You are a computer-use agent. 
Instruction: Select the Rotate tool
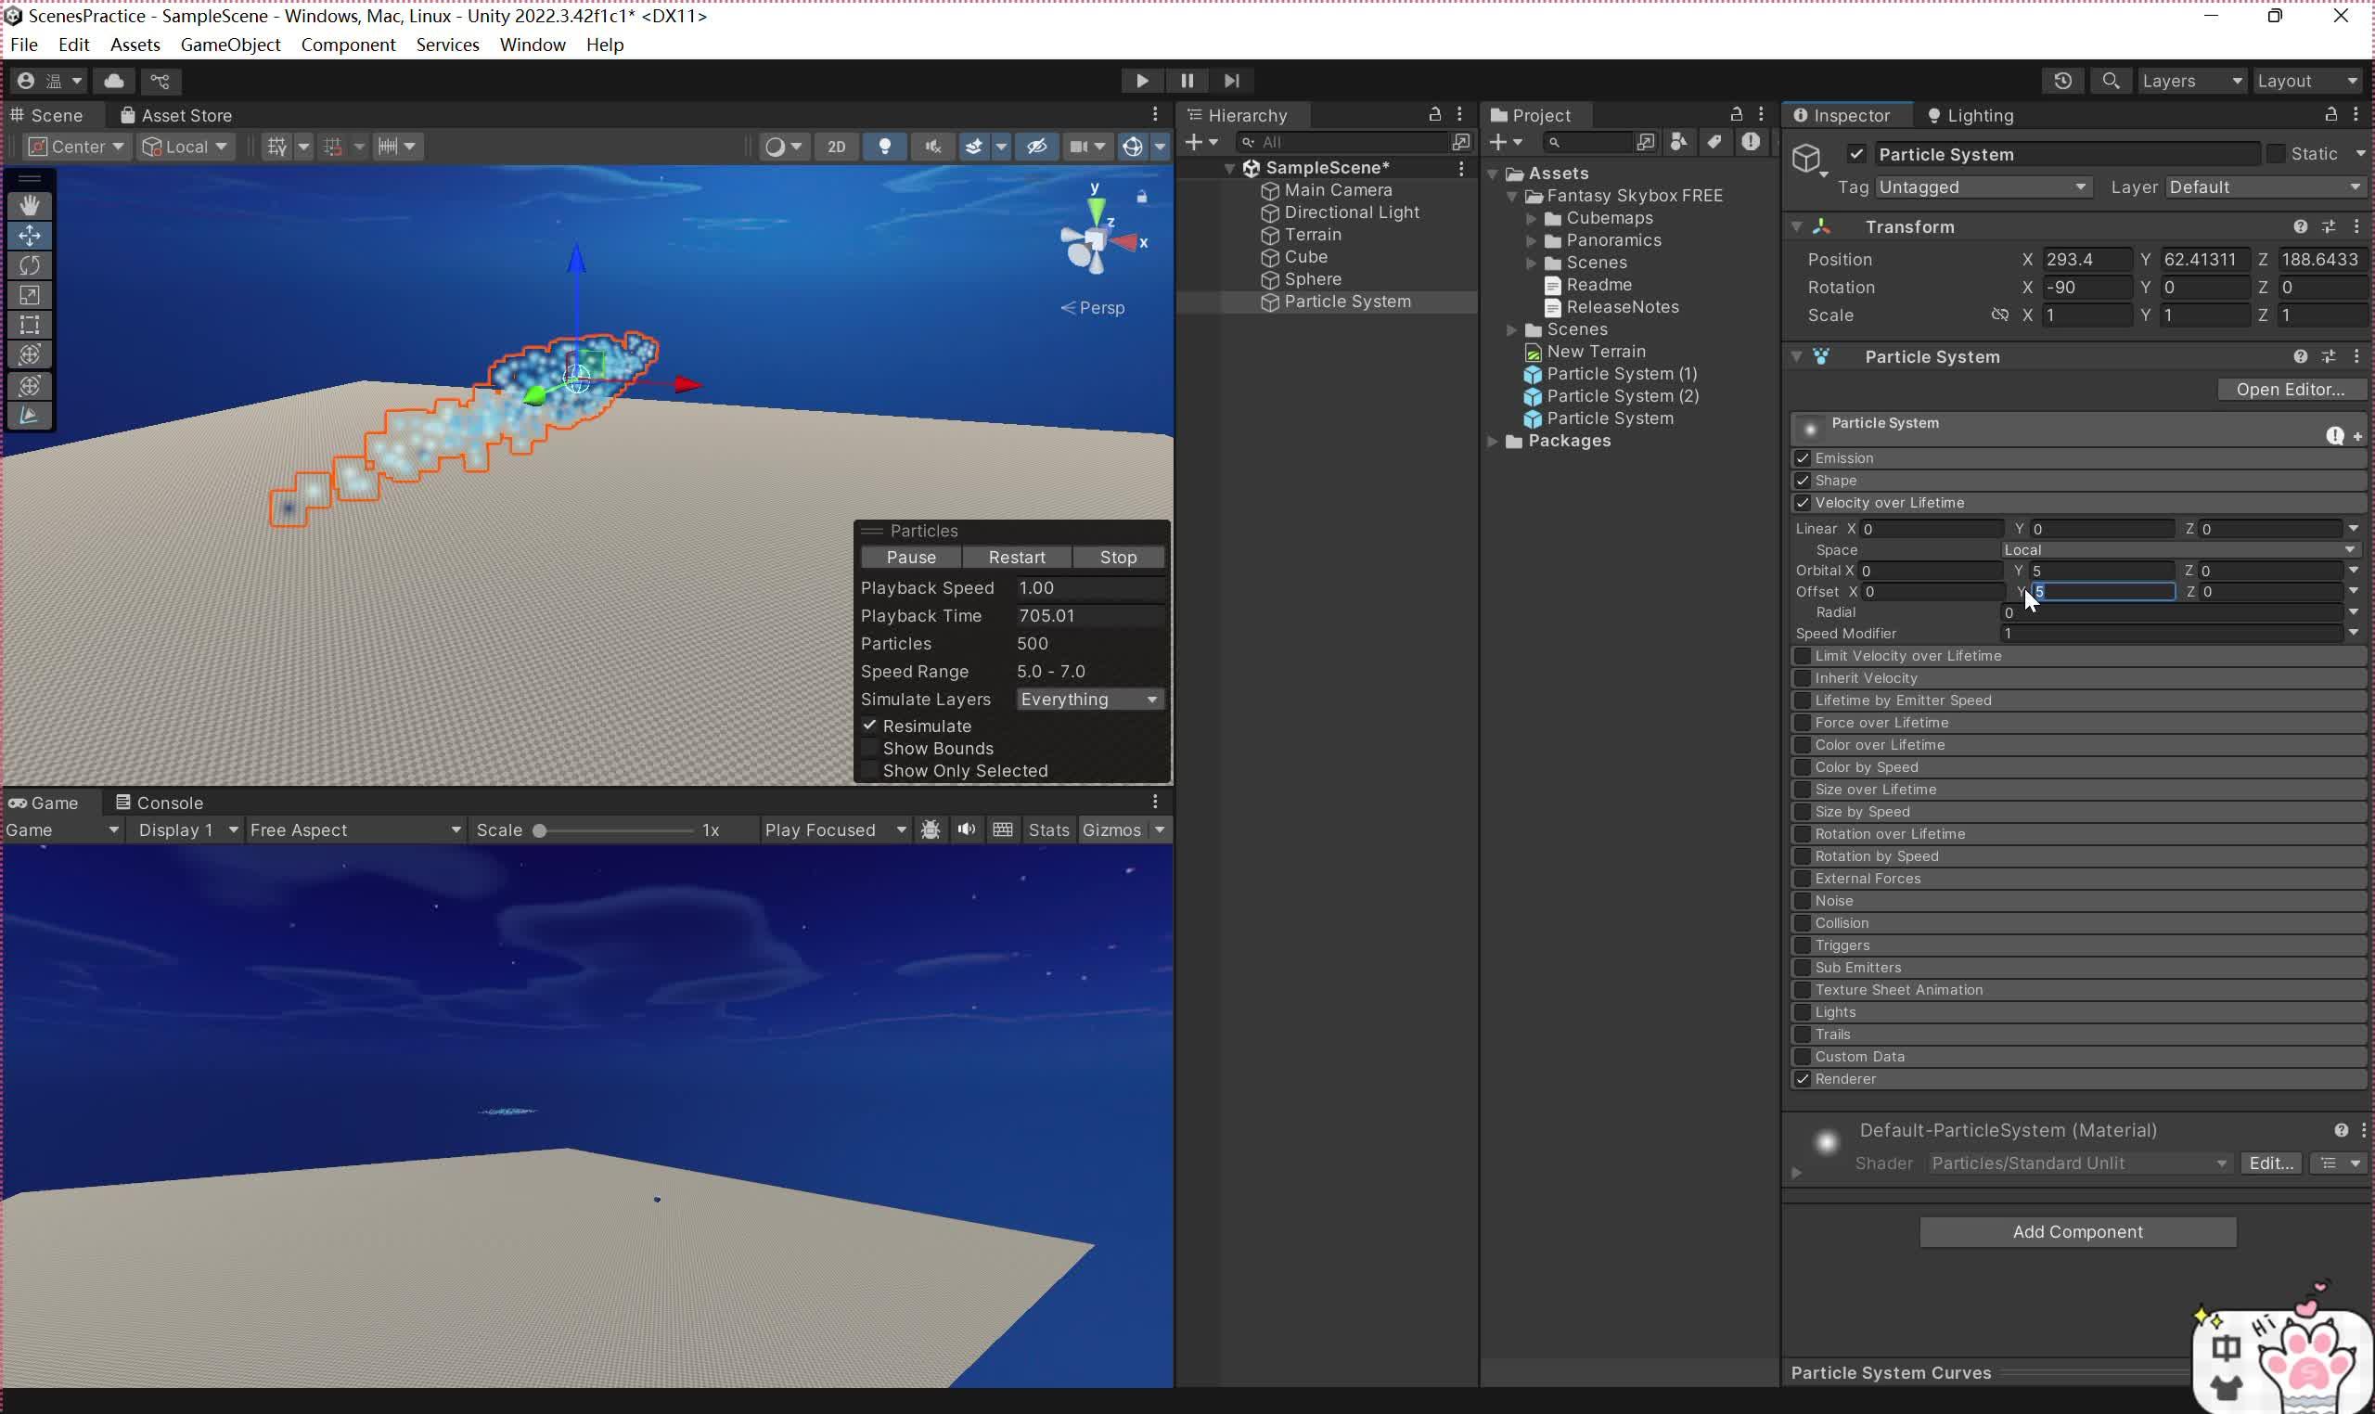click(30, 264)
